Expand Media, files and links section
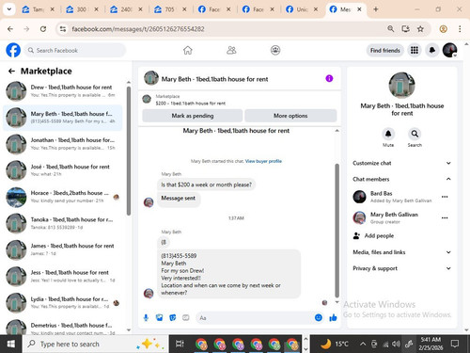 click(x=402, y=252)
